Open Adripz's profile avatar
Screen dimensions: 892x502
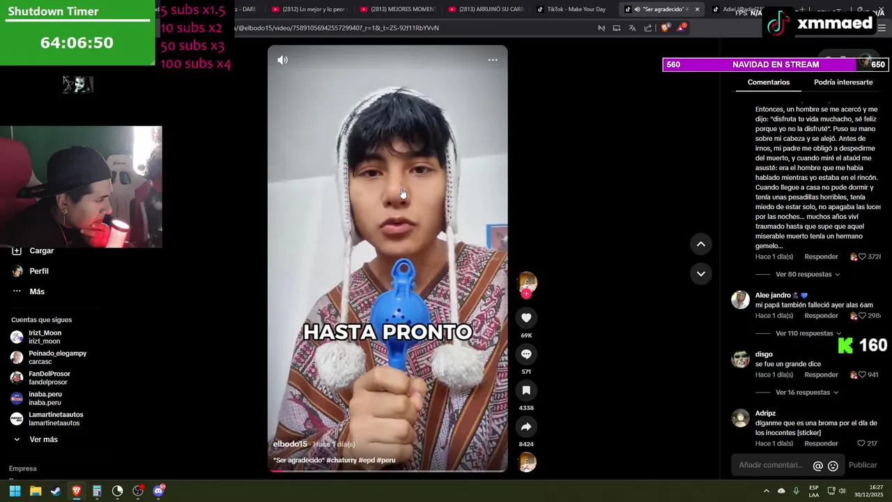click(740, 418)
